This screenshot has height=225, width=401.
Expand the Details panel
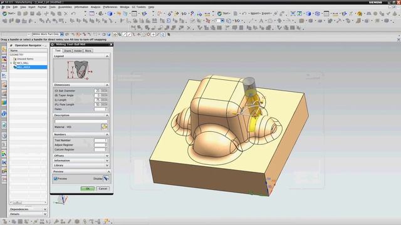coord(45,214)
